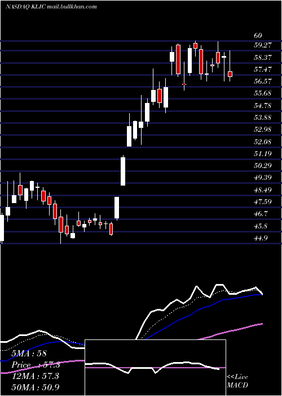Click the 12MA : 57.3 legend entry
The height and width of the screenshot is (396, 282).
[x=35, y=376]
